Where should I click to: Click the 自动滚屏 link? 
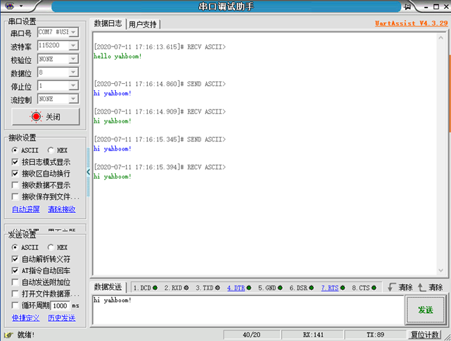26,209
